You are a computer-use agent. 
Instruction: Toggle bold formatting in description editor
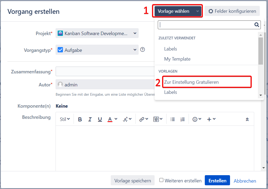80,119
